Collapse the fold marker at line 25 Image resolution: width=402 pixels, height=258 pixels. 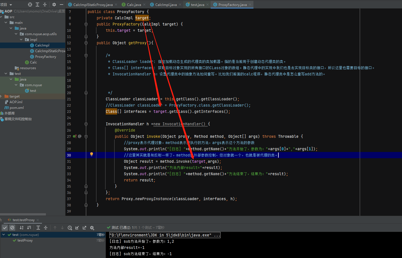tap(86, 124)
